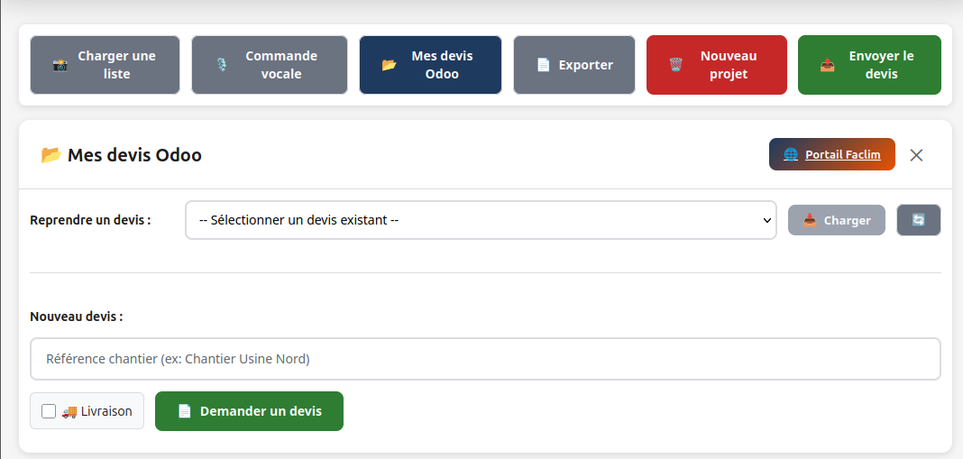Close the Mes devis Odoo panel
The image size is (963, 459).
(916, 155)
